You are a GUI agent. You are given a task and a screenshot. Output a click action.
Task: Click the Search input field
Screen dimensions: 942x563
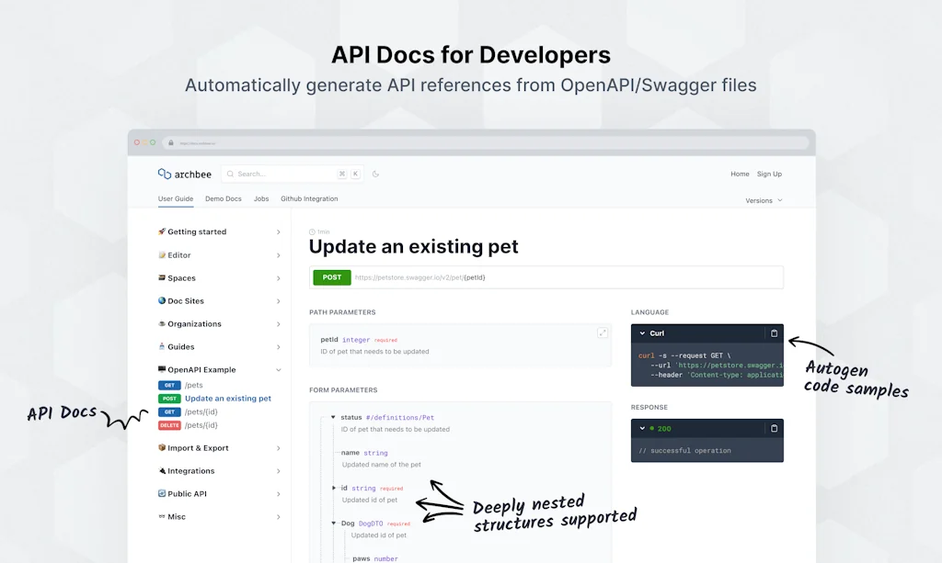pyautogui.click(x=281, y=174)
